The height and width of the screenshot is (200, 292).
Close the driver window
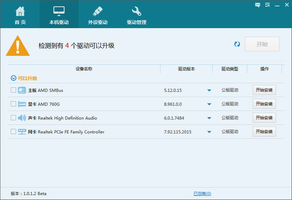point(287,5)
